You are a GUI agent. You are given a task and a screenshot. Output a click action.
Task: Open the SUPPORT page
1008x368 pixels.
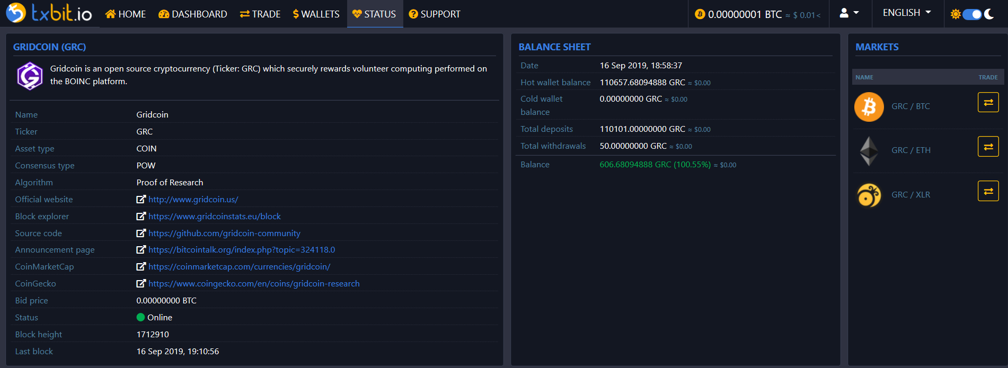pos(435,14)
